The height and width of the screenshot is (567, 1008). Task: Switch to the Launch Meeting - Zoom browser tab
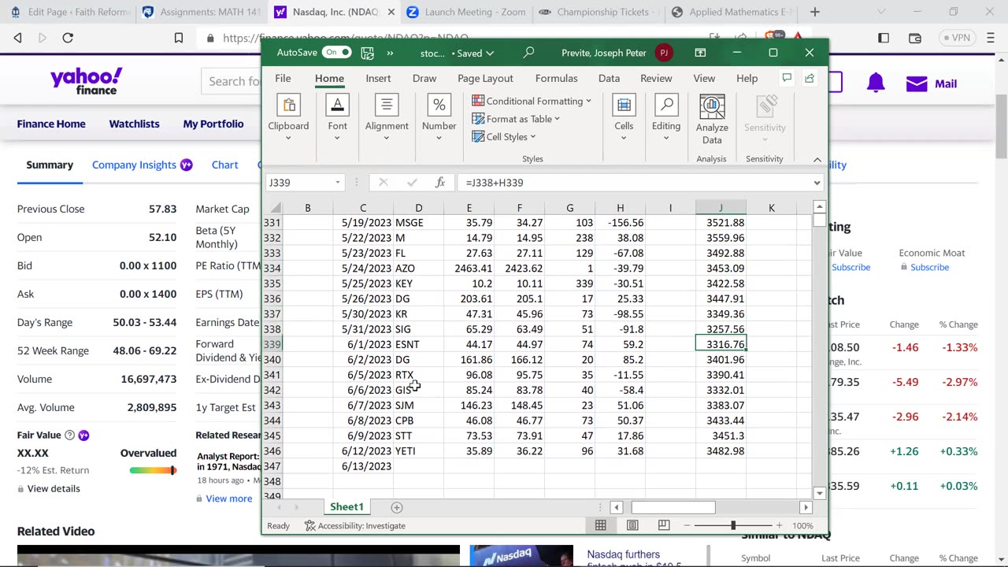coord(465,12)
